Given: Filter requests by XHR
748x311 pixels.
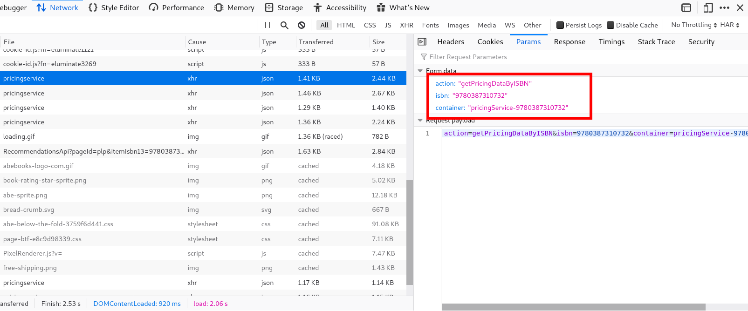Looking at the screenshot, I should 407,25.
